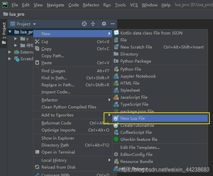Select Find Usages entry

tap(73, 71)
